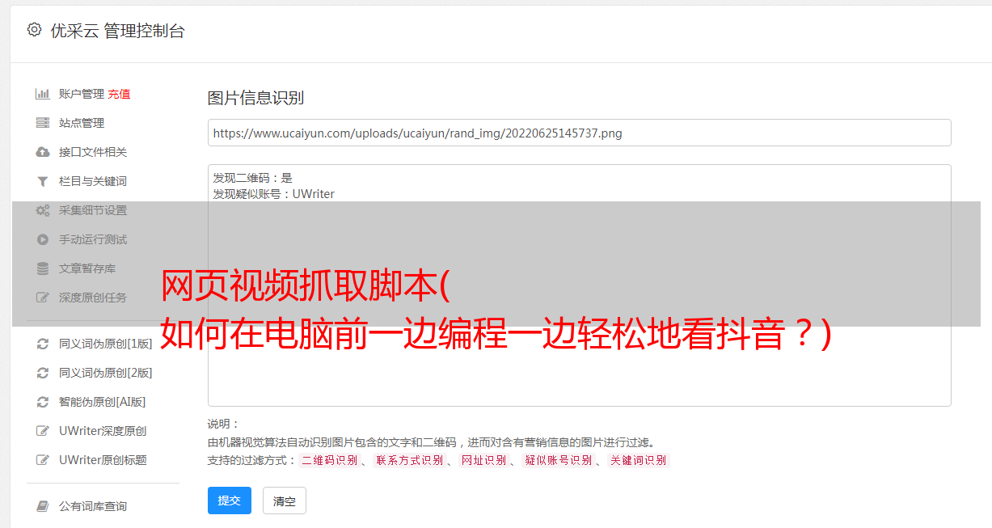The image size is (992, 528).
Task: Click the gear icon beside 优采云 管理控制台
Action: (34, 30)
